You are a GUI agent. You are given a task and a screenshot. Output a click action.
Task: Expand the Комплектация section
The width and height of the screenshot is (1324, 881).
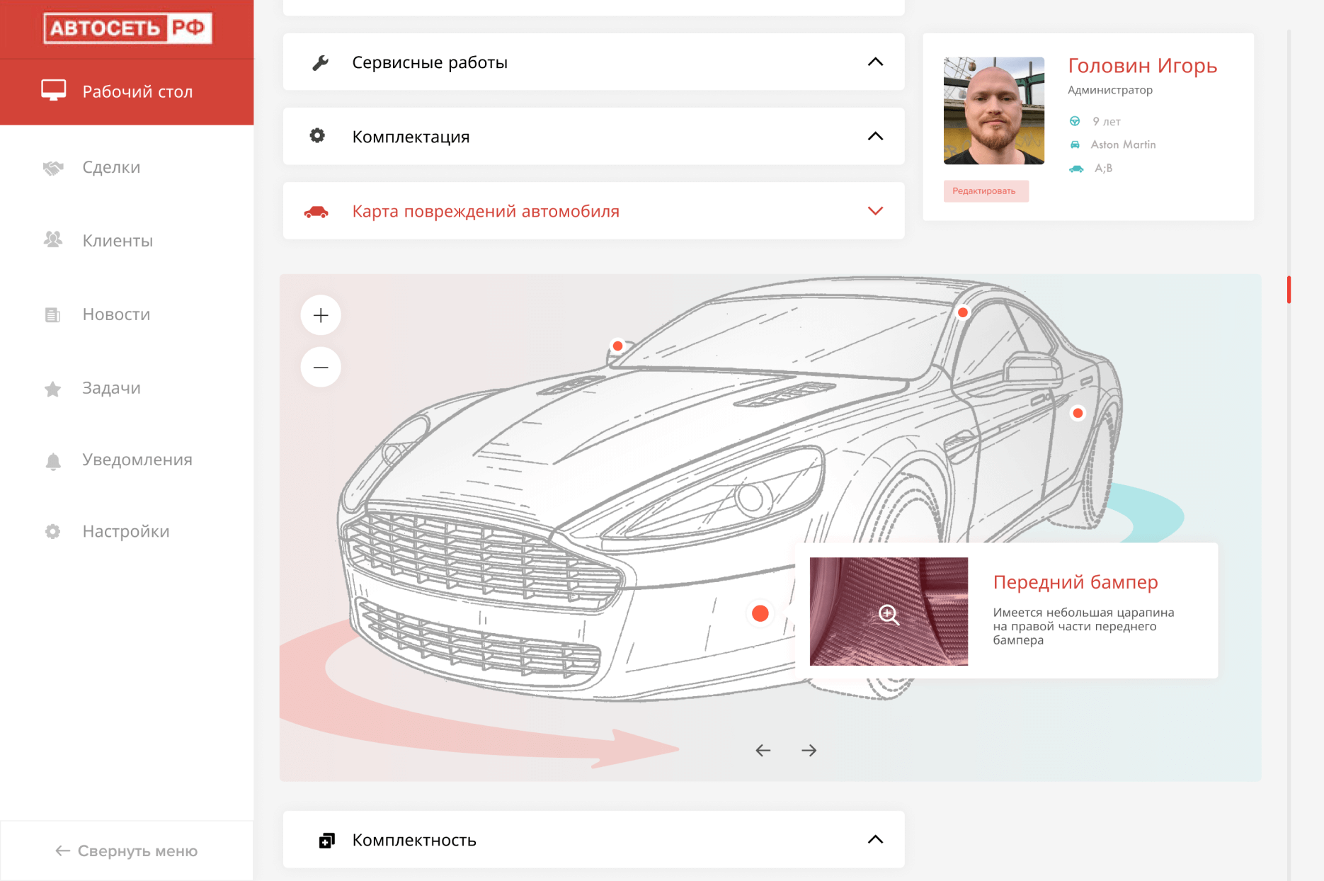point(875,137)
